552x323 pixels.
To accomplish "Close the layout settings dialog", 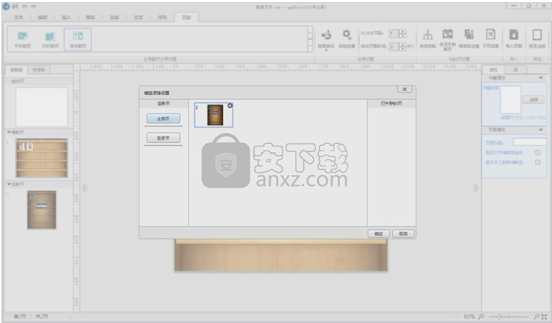I will coord(404,90).
